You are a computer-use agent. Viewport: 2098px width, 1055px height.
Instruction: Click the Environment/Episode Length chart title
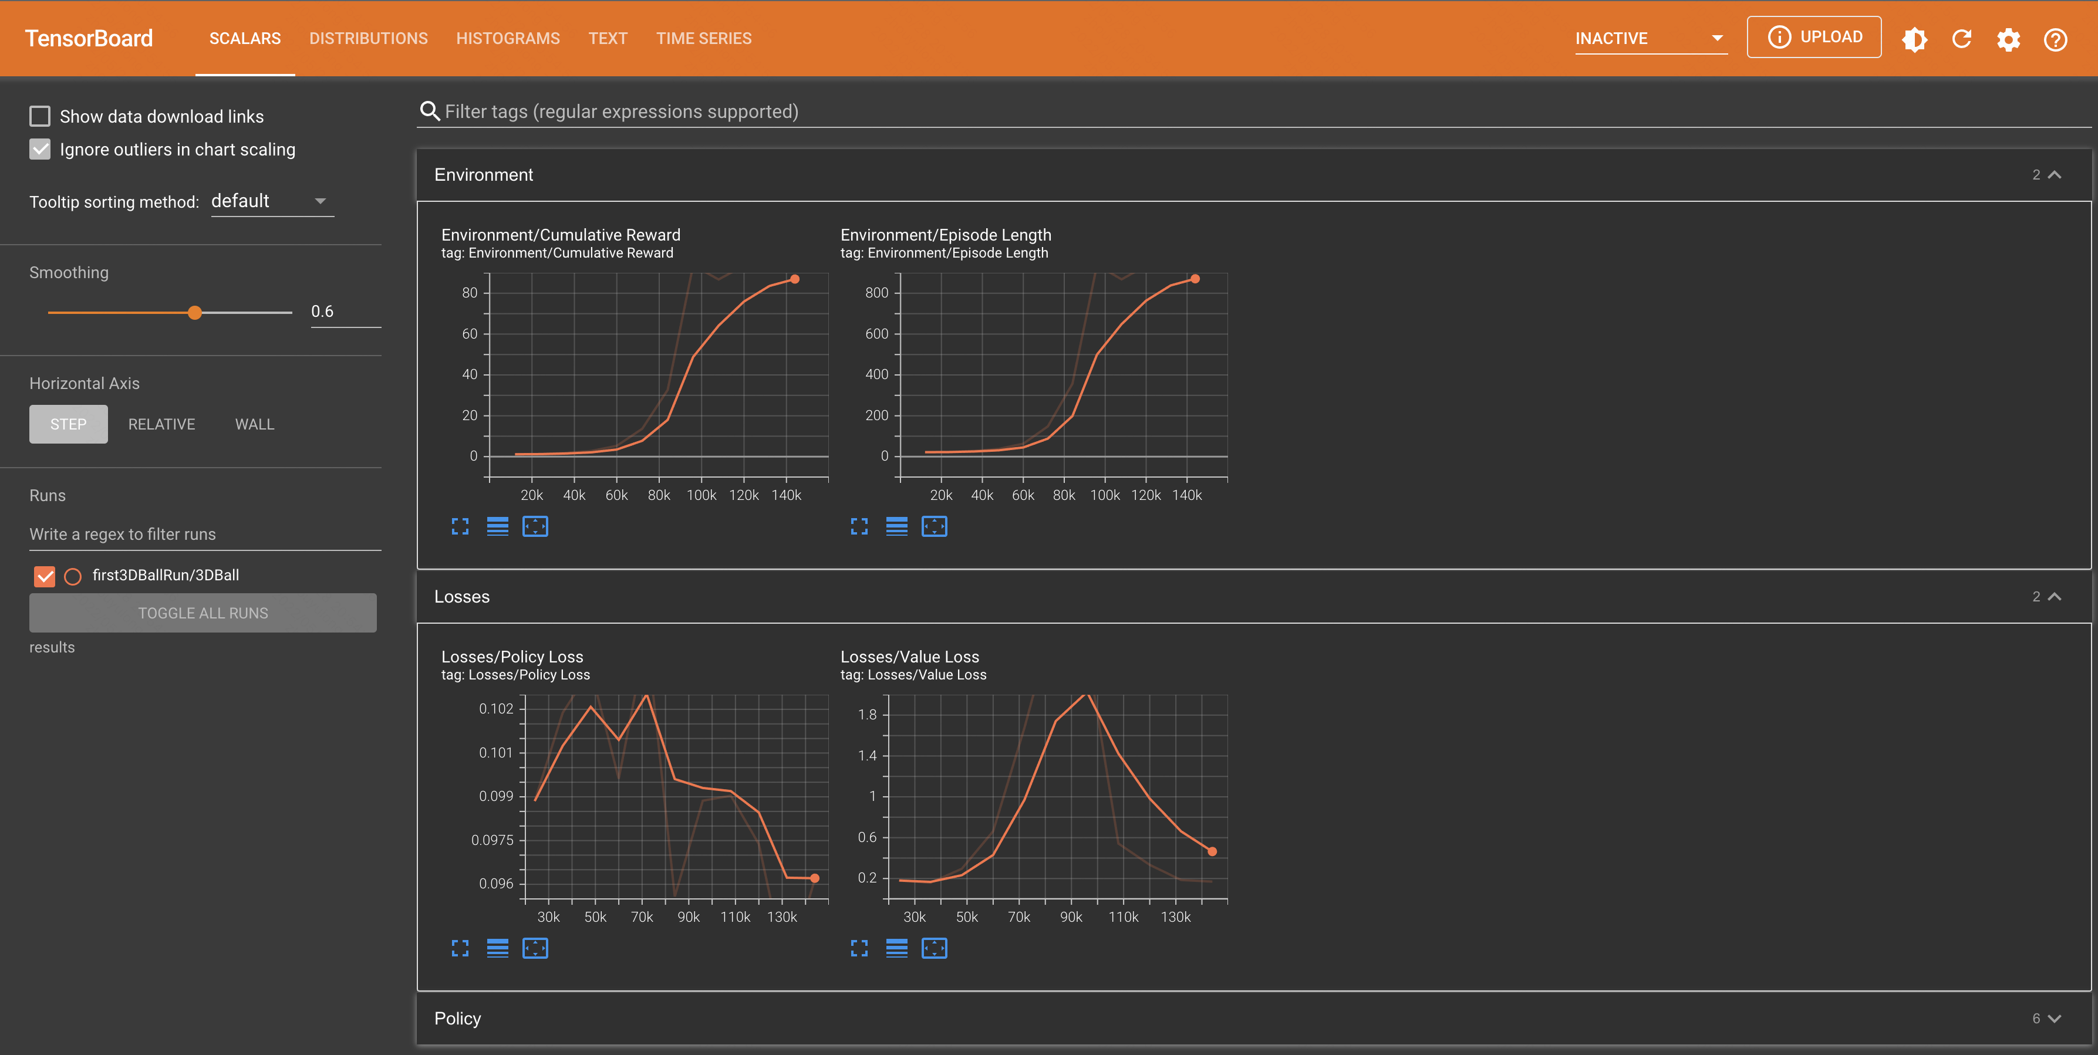[946, 235]
